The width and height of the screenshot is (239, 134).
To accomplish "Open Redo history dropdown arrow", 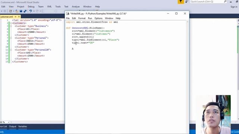I will pos(40,11).
